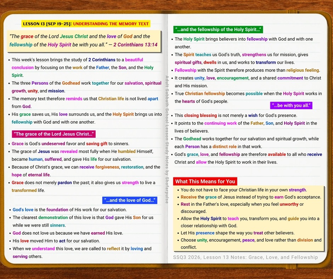Click the word 'strengthens' in the Spirit teaches bullet
Viewport: 333px width, 279px height.
click(x=254, y=55)
